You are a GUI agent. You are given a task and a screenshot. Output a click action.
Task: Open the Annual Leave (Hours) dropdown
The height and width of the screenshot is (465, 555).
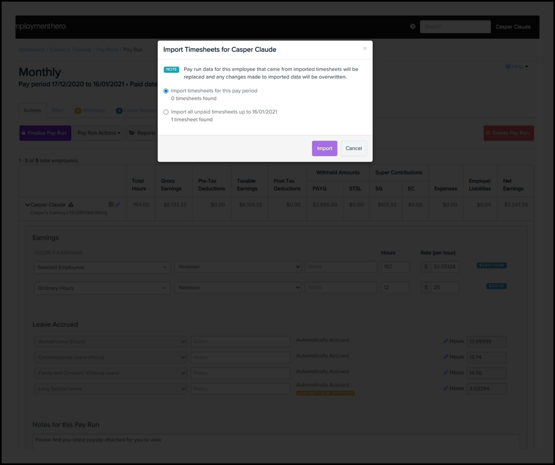pyautogui.click(x=110, y=342)
